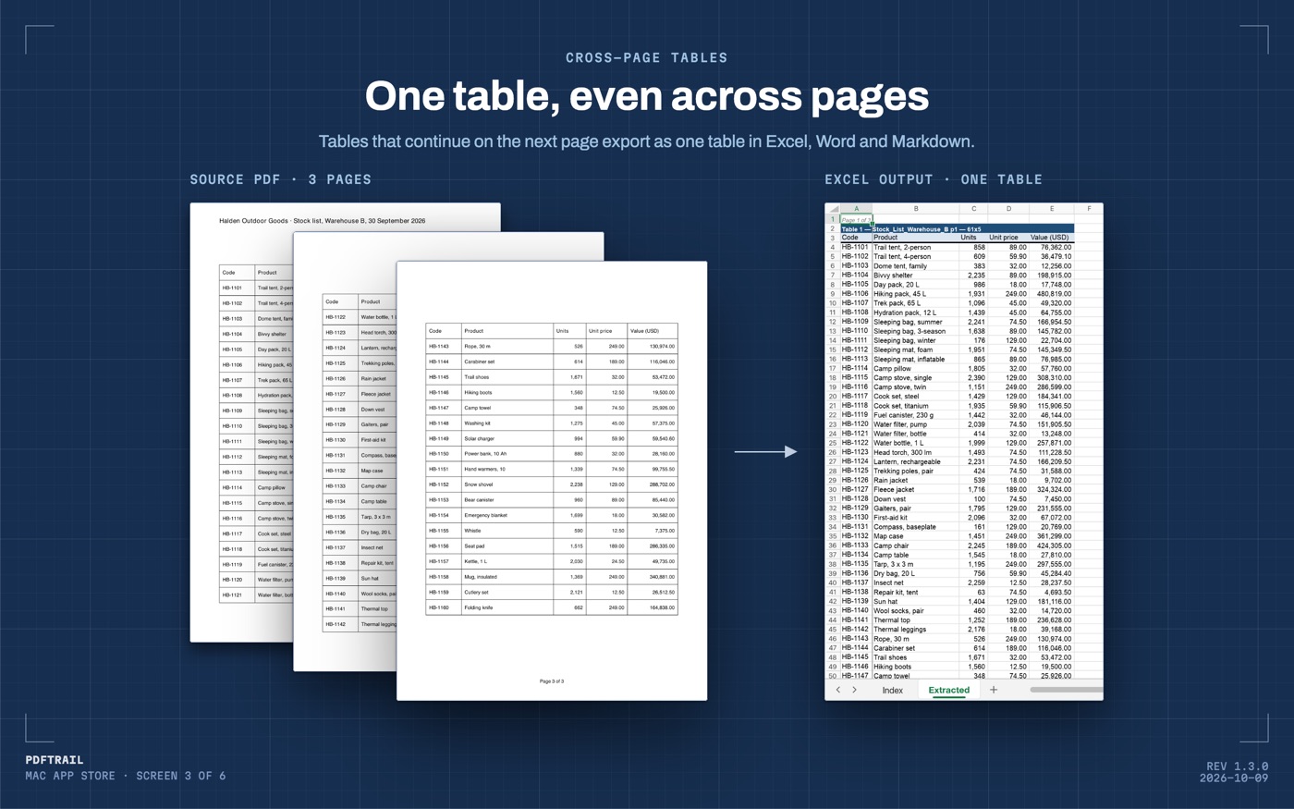Click Excel cell 'Repair kit, tent'
1294x809 pixels.
[x=915, y=592]
